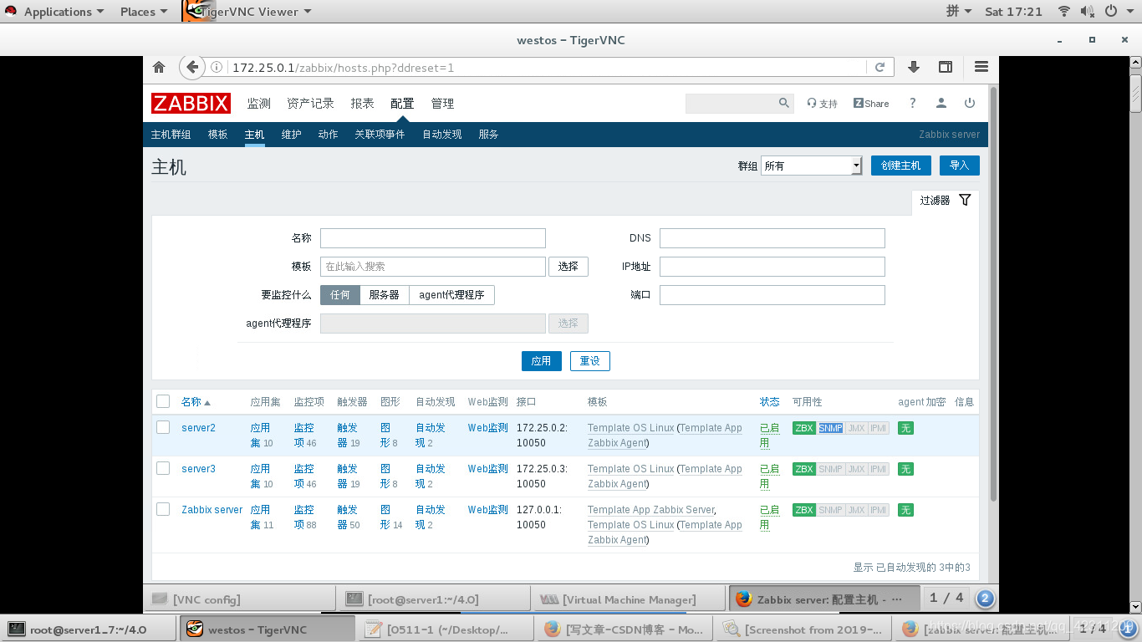Open the Zabbix Share link

[x=871, y=104]
